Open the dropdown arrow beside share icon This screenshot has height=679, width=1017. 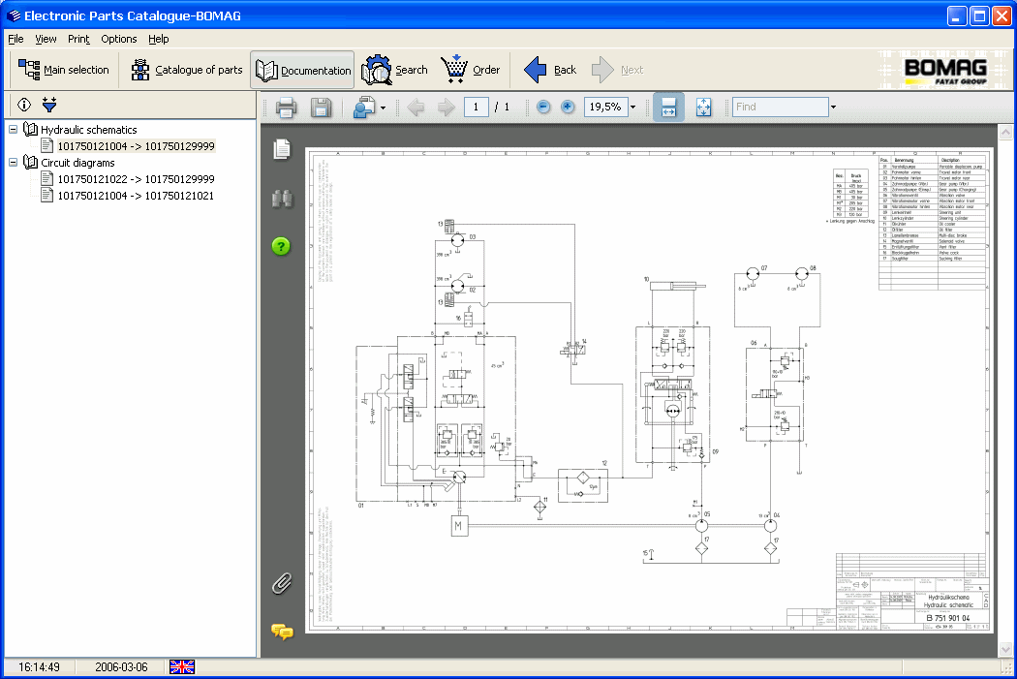[383, 108]
